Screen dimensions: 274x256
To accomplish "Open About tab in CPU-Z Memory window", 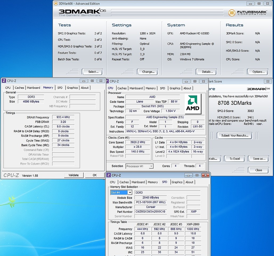I will click(x=85, y=88).
